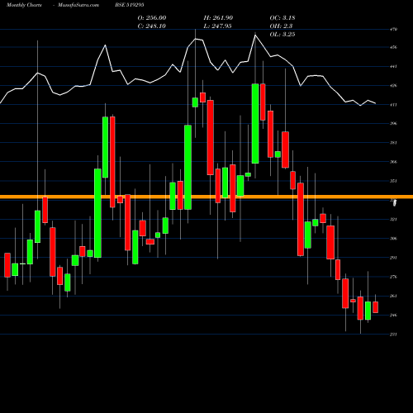This screenshot has height=413, width=413.
Task: Click the "OH: 2.3" reading
Action: pos(281,26)
